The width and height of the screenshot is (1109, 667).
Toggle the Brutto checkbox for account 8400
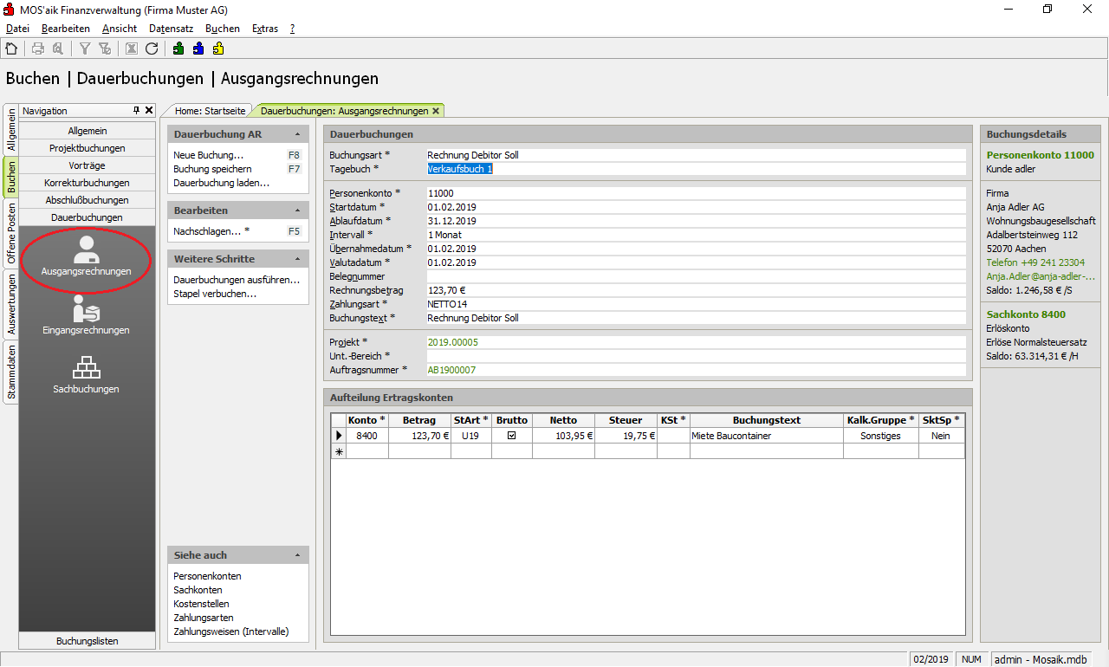coord(511,436)
